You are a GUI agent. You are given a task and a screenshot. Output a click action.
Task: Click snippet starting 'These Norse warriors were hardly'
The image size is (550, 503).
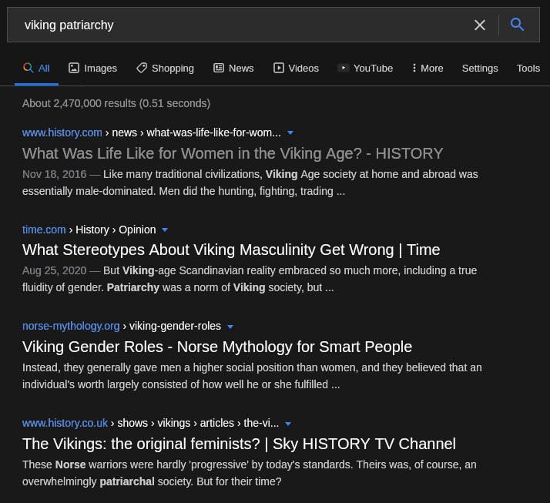[x=250, y=473]
